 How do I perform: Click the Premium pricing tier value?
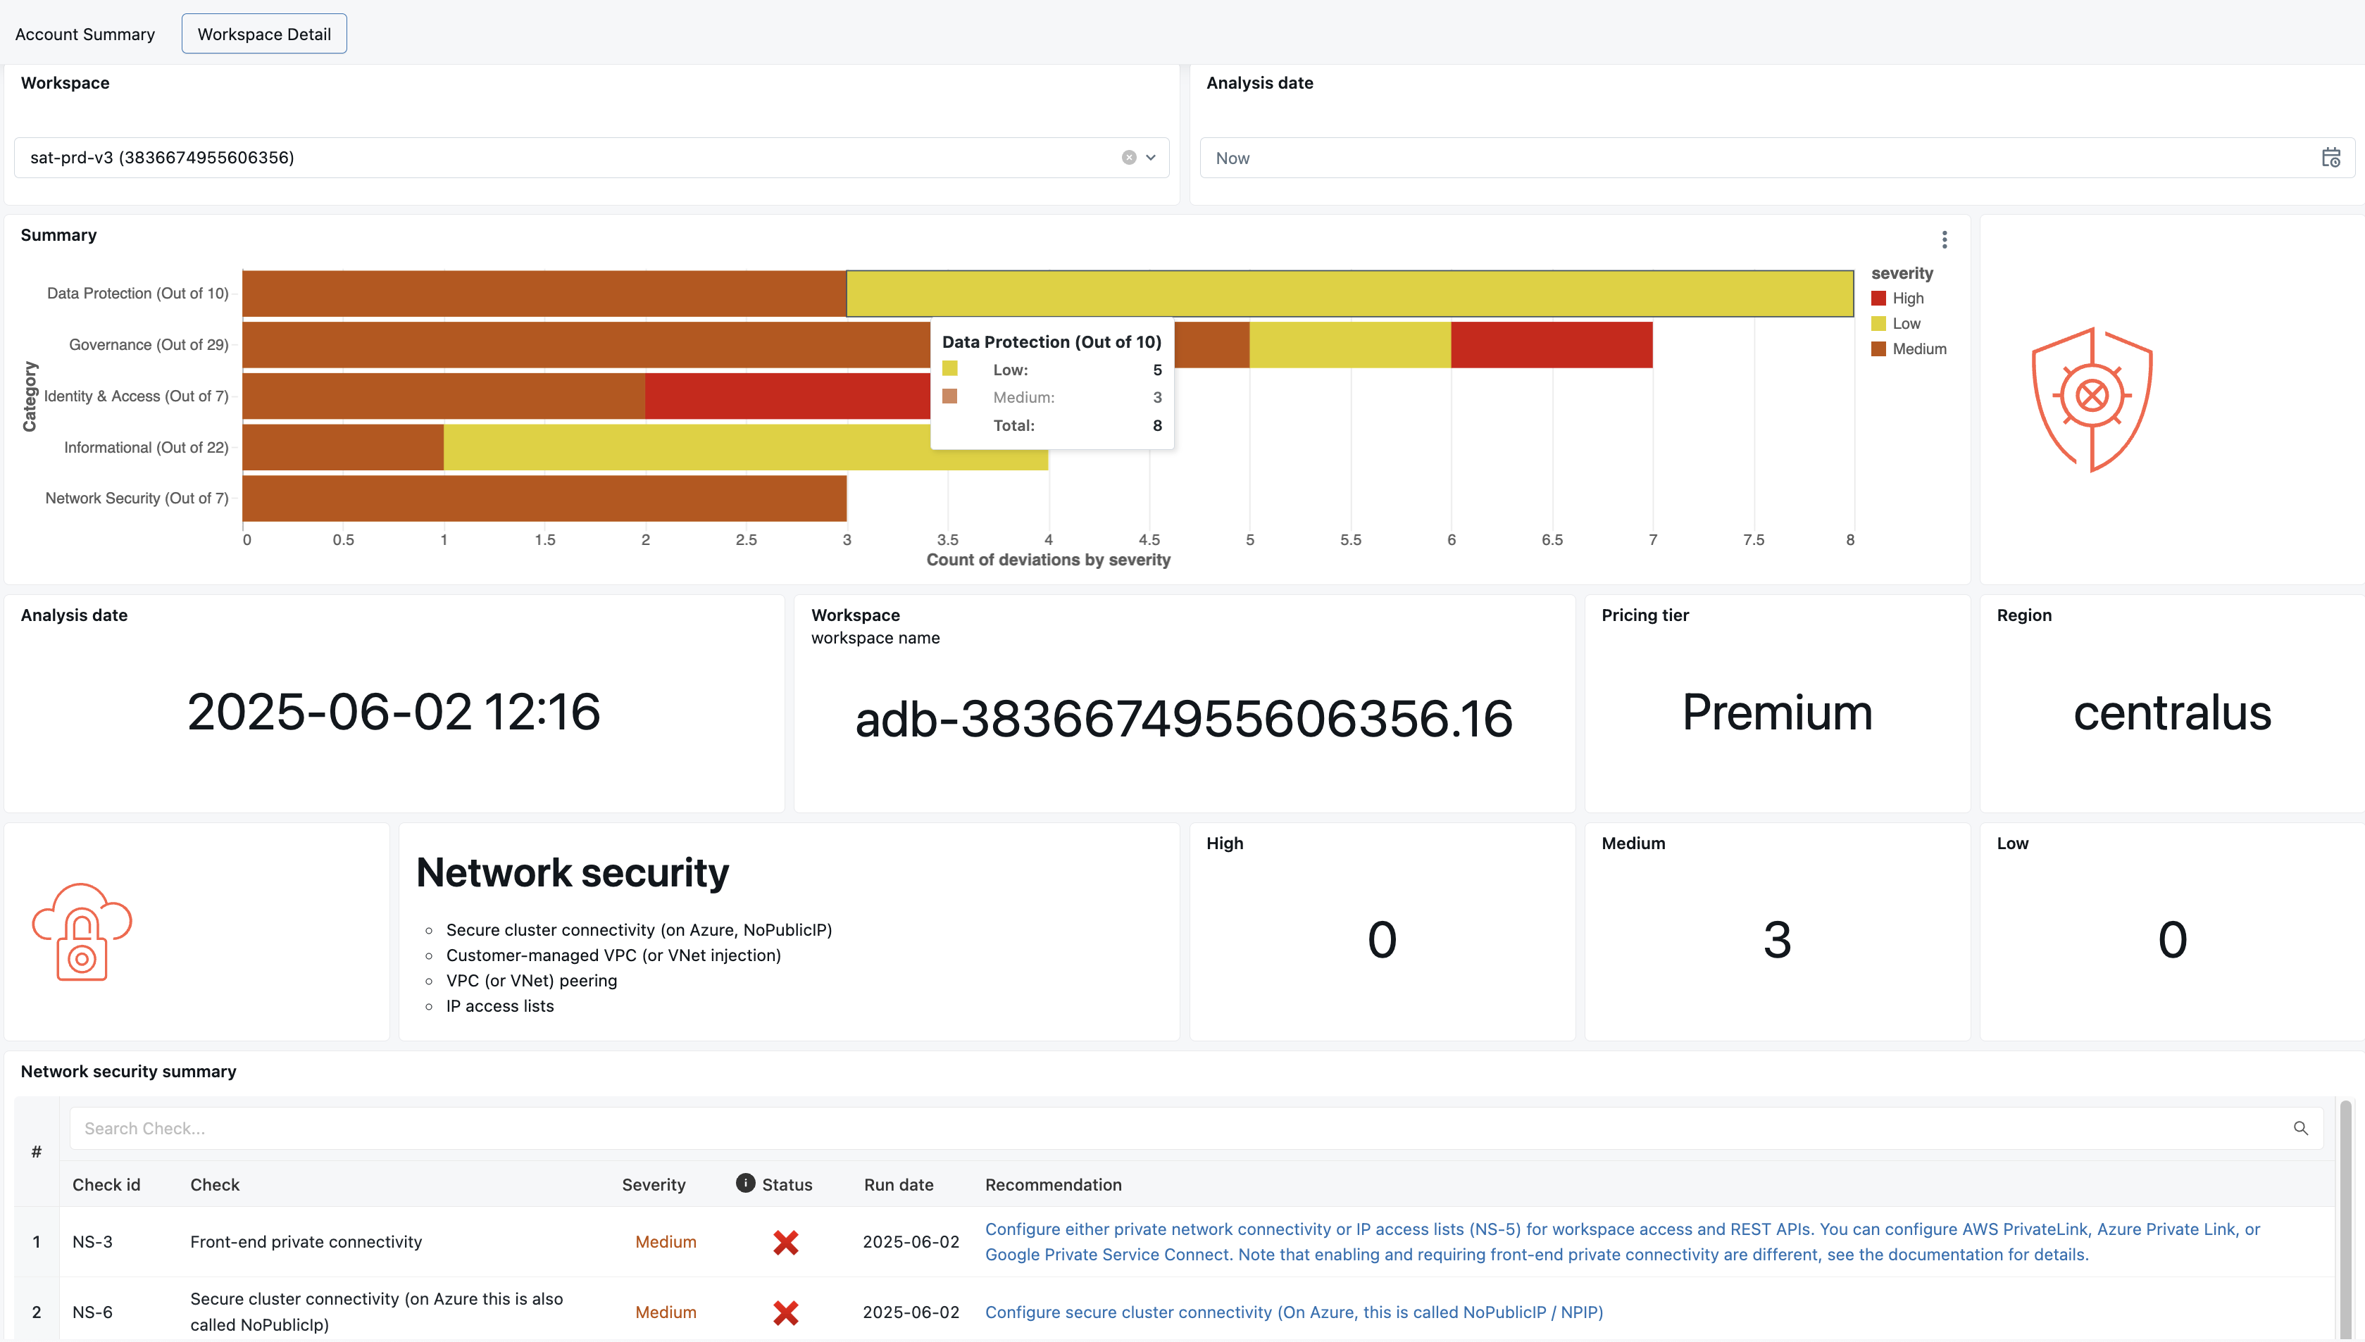(1777, 713)
